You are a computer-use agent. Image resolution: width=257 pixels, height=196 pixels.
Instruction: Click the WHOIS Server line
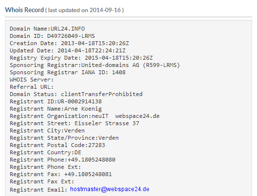32,80
